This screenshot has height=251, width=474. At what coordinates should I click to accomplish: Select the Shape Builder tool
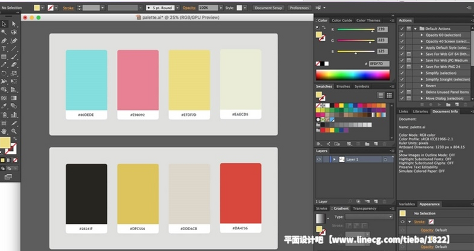click(x=4, y=90)
